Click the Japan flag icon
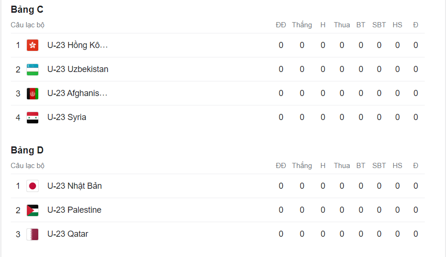This screenshot has width=446, height=257. point(33,186)
